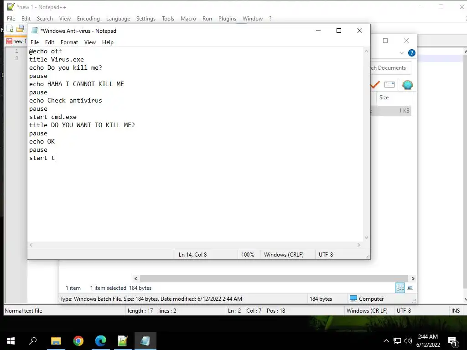
Task: Open Notepad Format menu
Action: pos(69,42)
